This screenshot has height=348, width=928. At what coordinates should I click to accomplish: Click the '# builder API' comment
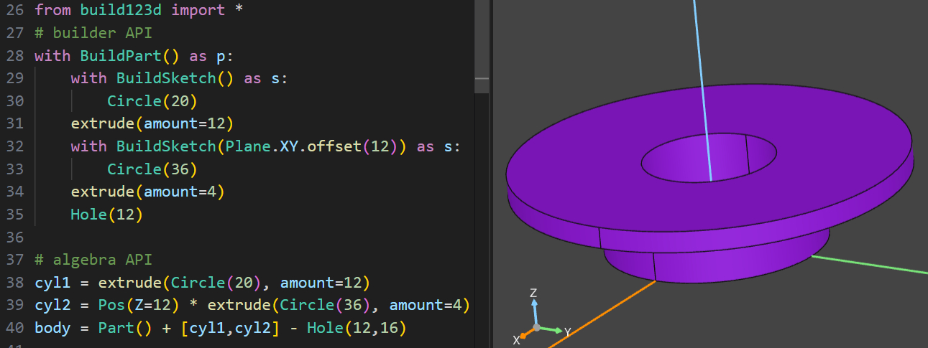tap(93, 33)
